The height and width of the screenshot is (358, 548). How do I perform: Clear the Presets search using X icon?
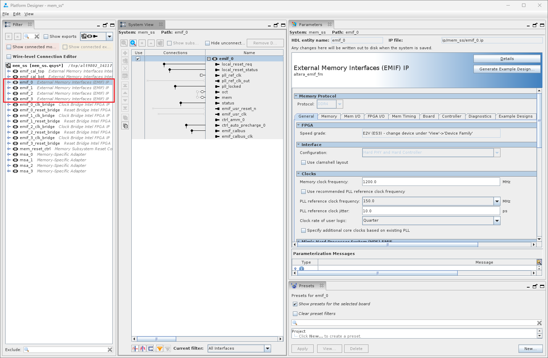pos(539,323)
